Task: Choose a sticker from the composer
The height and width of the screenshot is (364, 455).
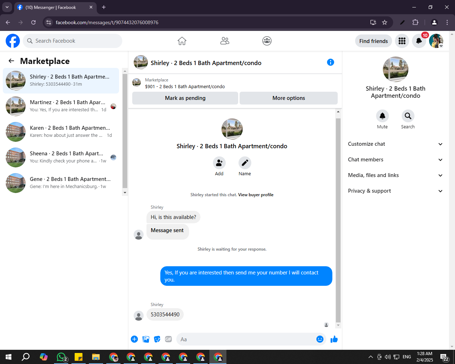Action: pos(157,339)
